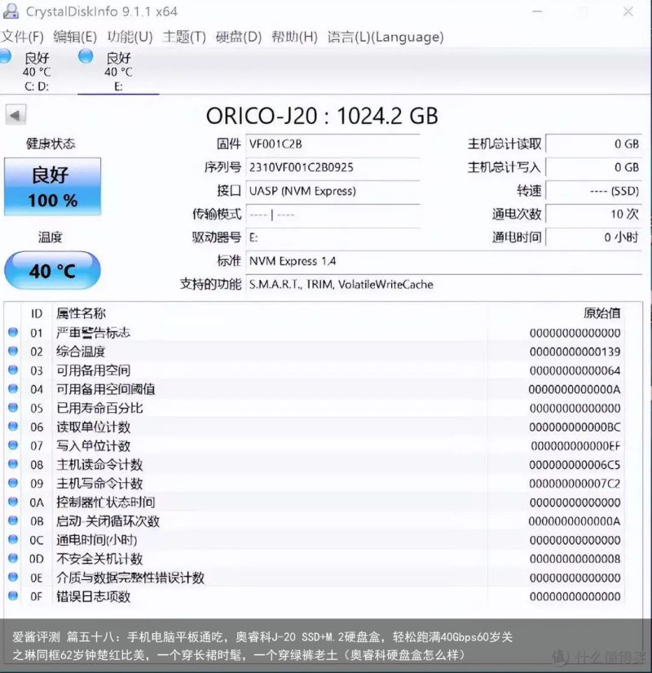This screenshot has width=652, height=673.
Task: Click the blue status orb for disk E:
Action: pyautogui.click(x=86, y=56)
